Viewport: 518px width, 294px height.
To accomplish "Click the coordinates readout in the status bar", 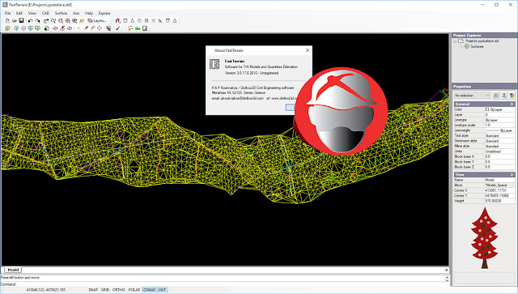I will click(x=46, y=290).
